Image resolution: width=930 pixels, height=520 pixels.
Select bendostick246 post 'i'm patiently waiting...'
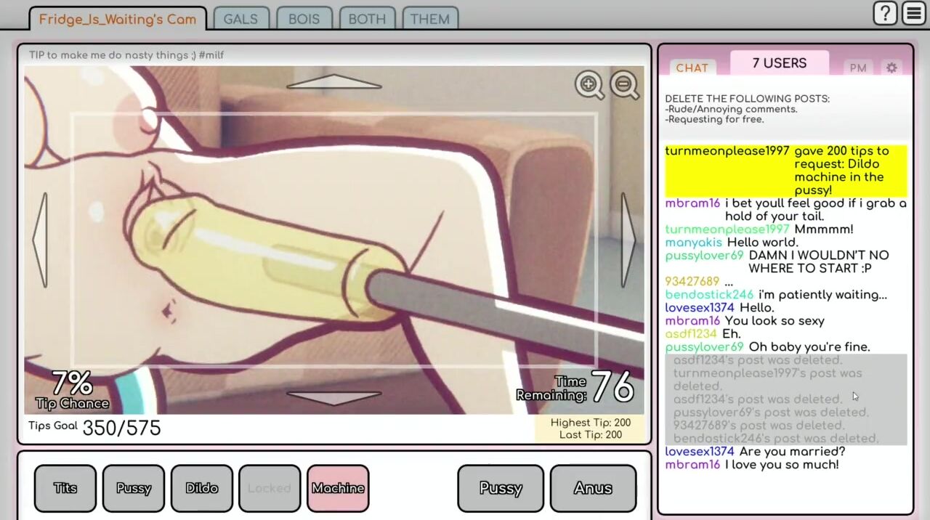(x=776, y=295)
